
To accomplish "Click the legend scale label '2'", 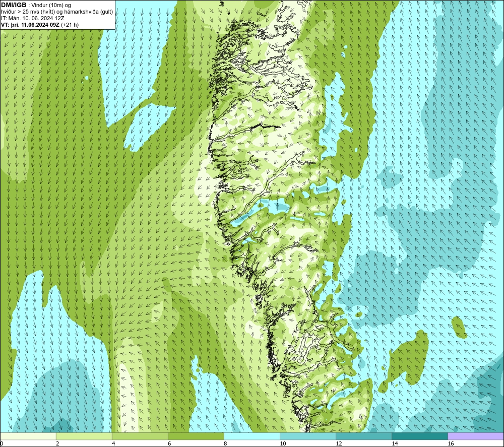I will point(57,444).
